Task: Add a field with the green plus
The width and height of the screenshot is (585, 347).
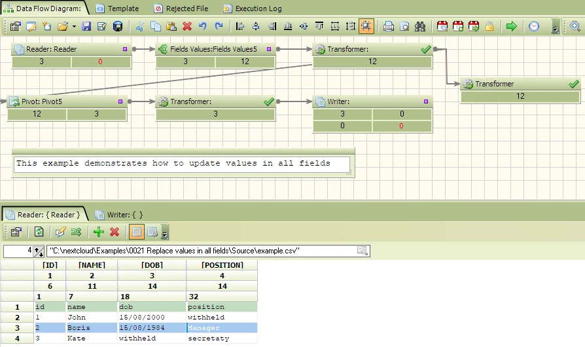Action: 99,232
